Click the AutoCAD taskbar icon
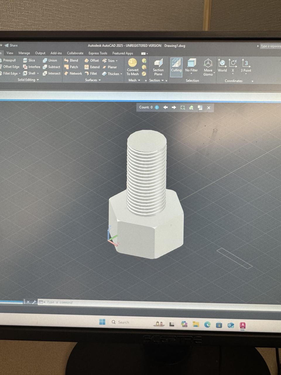The image size is (281, 375). [x=243, y=325]
